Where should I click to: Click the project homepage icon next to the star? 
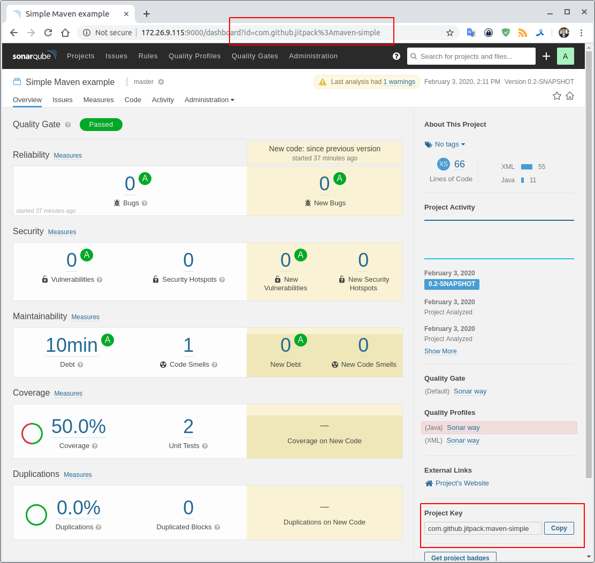click(570, 96)
